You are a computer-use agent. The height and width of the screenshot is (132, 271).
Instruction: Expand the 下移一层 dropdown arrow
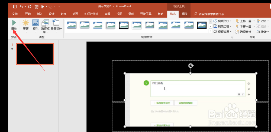254,27
